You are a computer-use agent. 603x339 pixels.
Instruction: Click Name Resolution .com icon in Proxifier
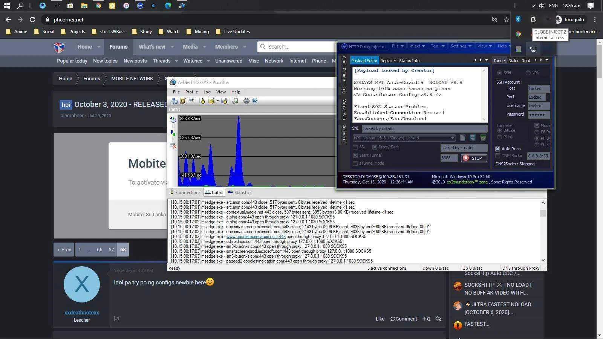[x=191, y=101]
